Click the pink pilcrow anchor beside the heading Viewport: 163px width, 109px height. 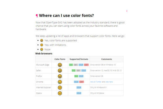37,15
